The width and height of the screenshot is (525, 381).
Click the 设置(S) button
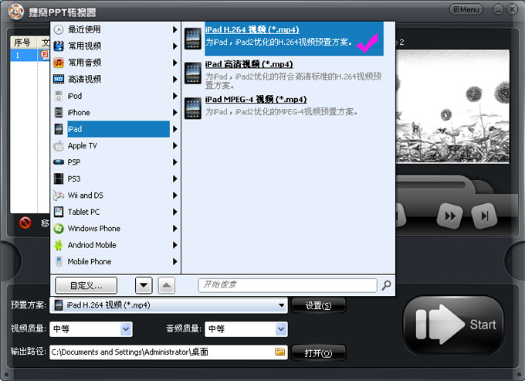[318, 305]
